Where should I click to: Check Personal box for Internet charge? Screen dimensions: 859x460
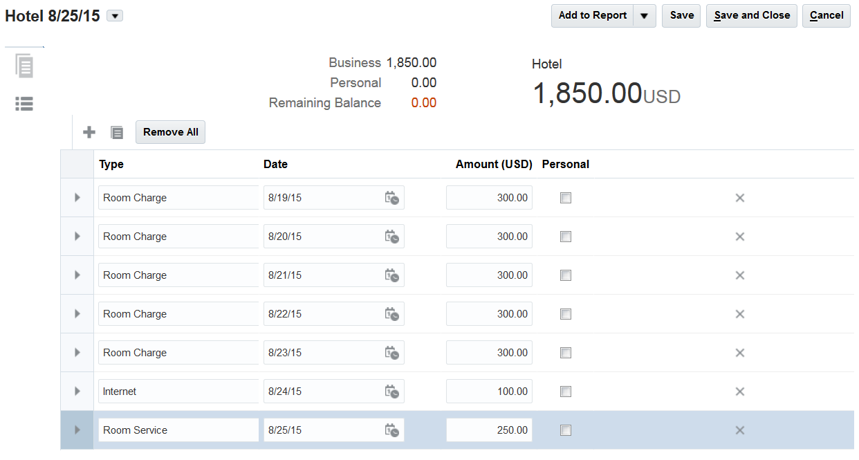tap(566, 392)
